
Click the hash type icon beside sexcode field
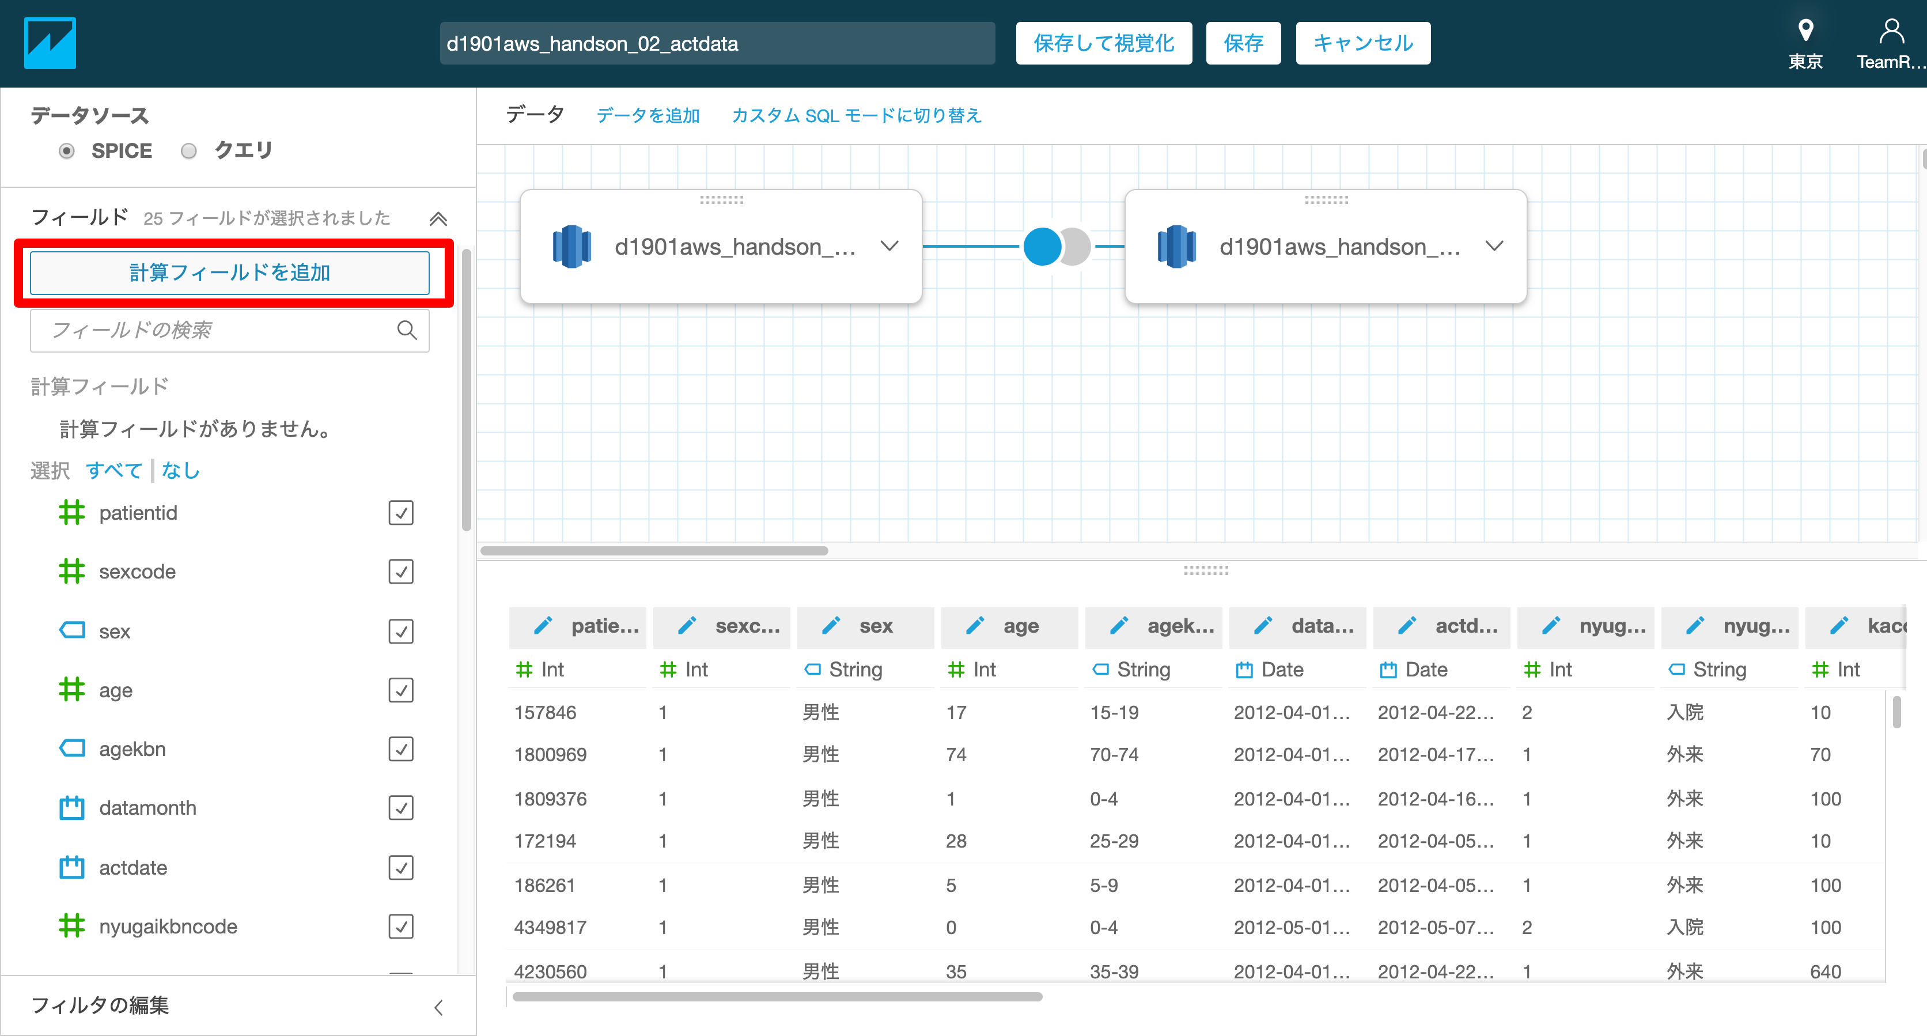(x=72, y=572)
